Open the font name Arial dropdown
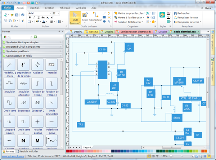The height and width of the screenshot is (160, 216). (x=50, y=13)
